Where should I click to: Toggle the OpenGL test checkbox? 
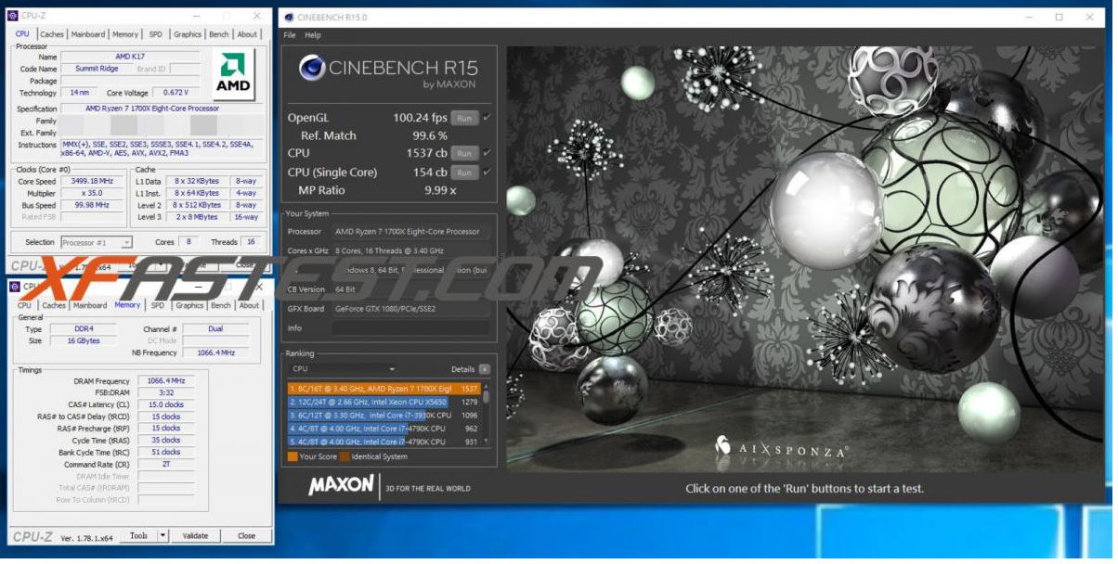(487, 118)
